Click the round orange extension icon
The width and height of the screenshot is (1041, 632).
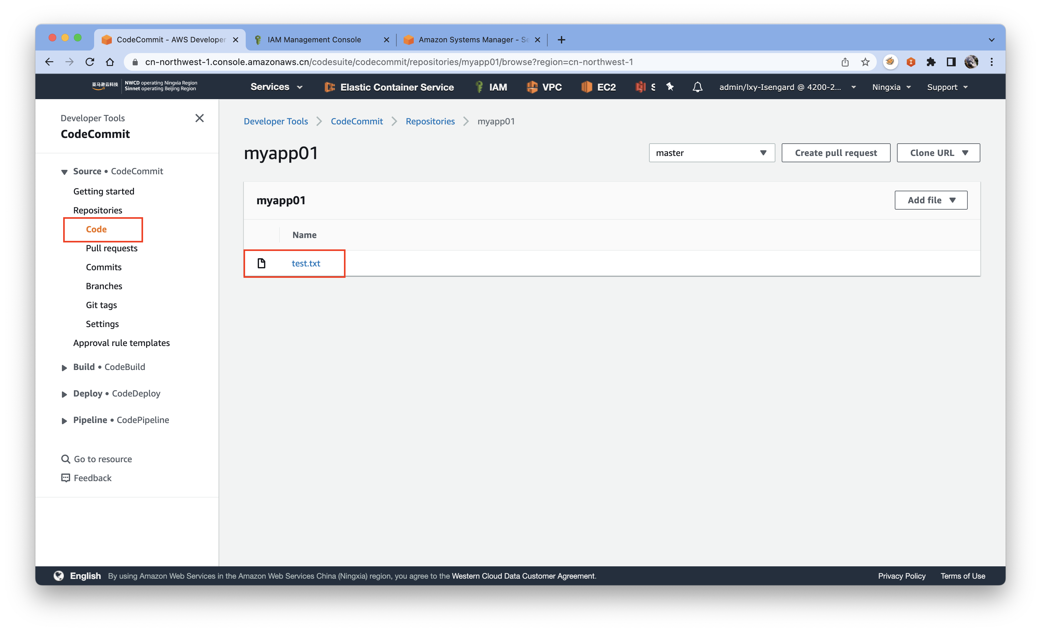click(x=890, y=62)
